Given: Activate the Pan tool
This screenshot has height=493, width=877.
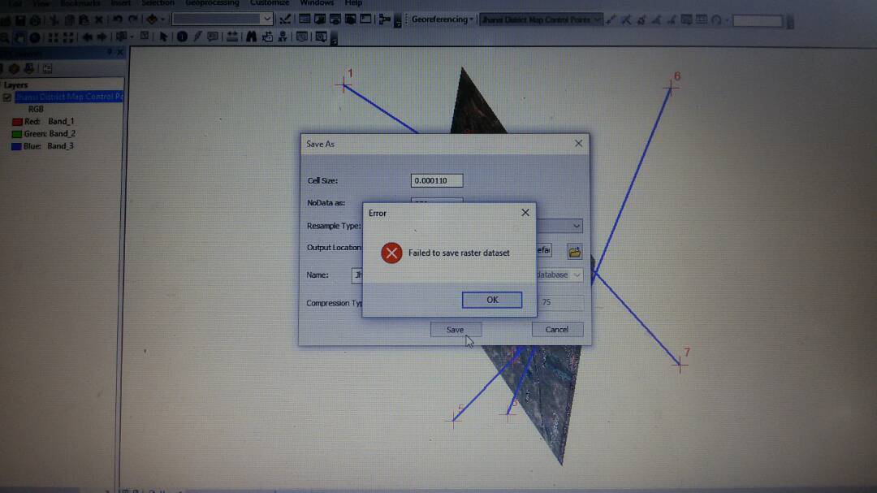Looking at the screenshot, I should click(19, 36).
